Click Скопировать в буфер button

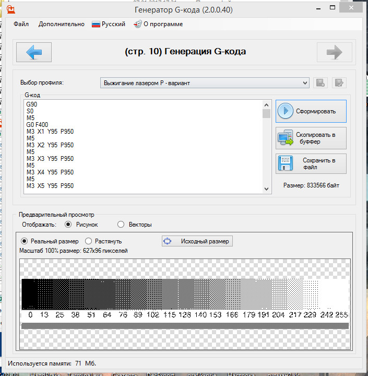click(x=311, y=138)
